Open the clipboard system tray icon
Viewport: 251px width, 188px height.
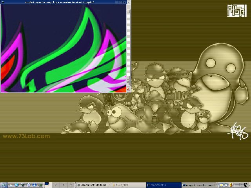pos(226,185)
